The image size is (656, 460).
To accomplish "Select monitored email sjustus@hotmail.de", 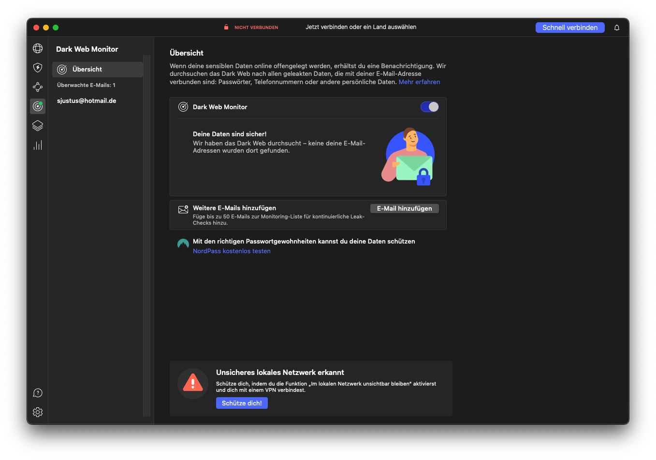I will point(87,101).
